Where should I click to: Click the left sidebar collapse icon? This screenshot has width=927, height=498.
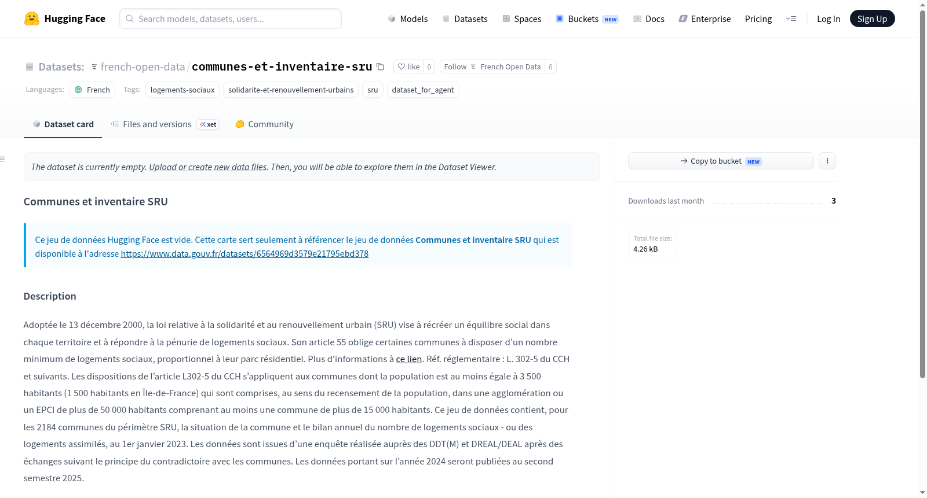(2, 159)
